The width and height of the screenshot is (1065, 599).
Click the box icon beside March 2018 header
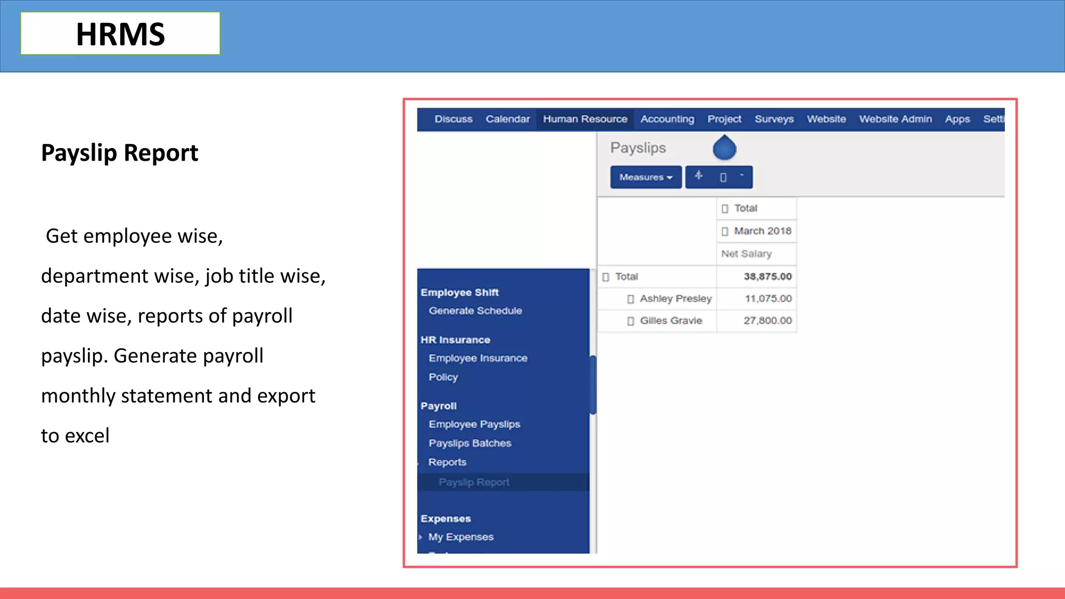click(x=724, y=231)
